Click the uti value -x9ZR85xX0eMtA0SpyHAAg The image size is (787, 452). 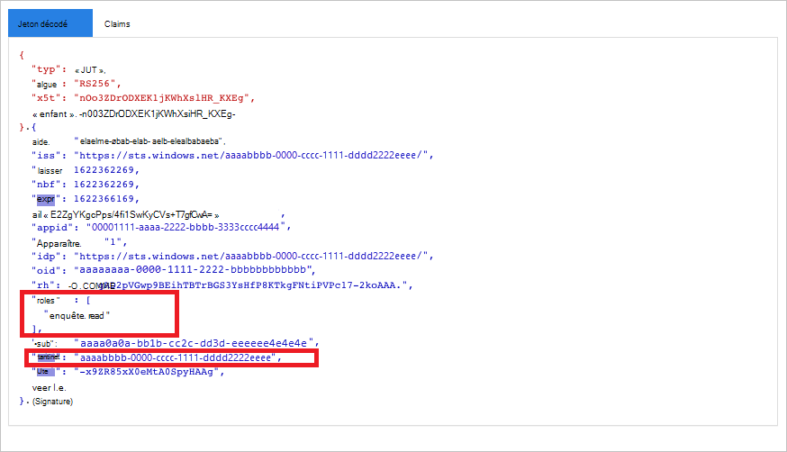147,372
